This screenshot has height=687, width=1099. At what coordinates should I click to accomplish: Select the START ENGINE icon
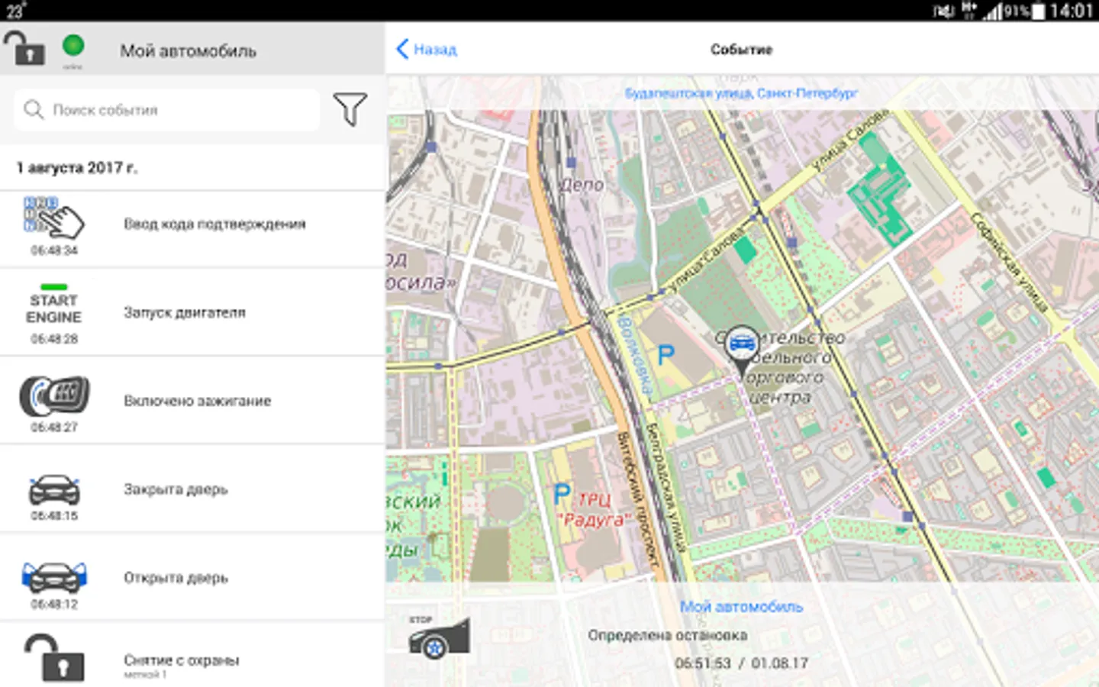point(53,305)
